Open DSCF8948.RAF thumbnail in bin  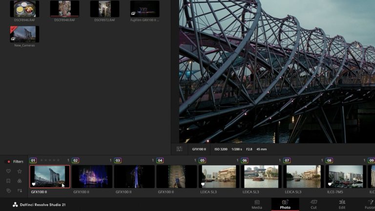64,9
